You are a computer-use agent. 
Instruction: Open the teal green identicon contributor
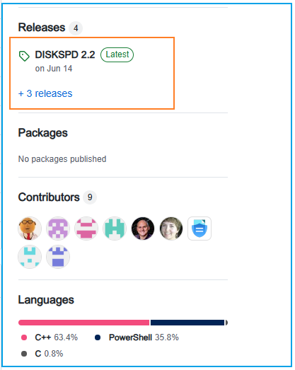tap(115, 229)
